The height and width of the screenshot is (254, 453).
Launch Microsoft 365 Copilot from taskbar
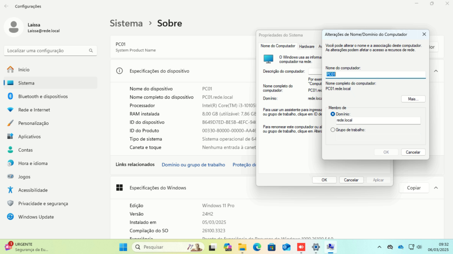click(228, 247)
